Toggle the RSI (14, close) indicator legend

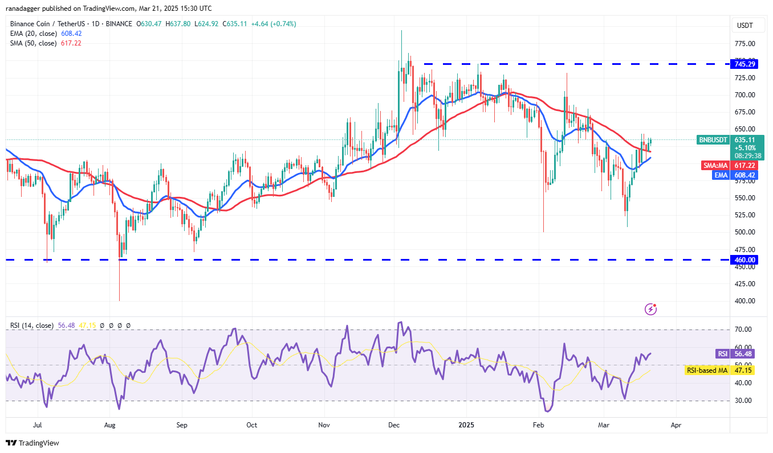(x=31, y=325)
